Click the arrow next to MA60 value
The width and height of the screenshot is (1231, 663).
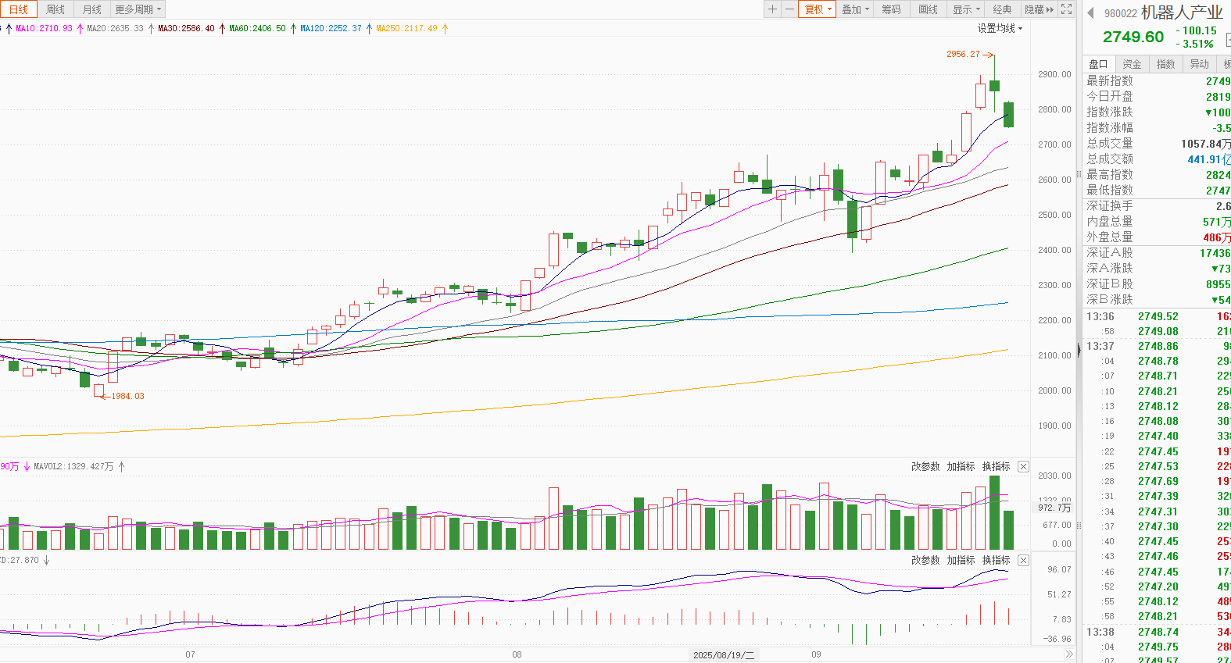click(293, 29)
